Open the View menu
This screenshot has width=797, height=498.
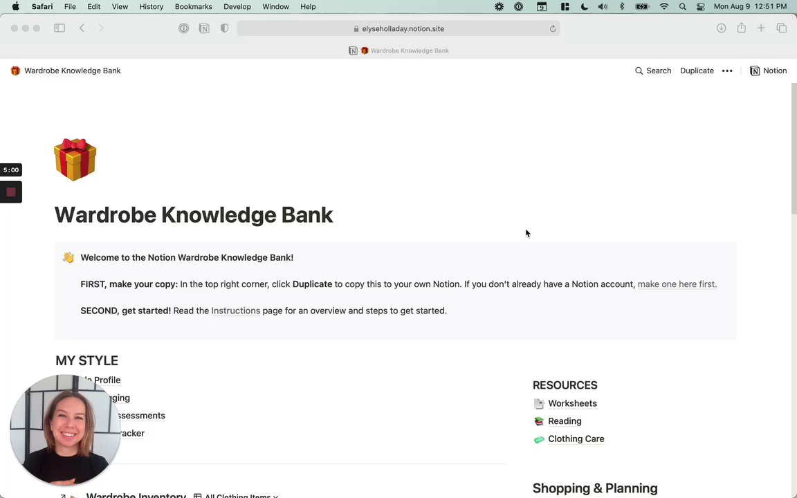(120, 7)
